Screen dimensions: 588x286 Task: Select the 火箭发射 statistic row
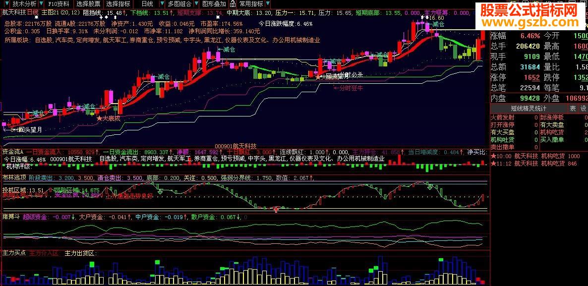(514, 117)
